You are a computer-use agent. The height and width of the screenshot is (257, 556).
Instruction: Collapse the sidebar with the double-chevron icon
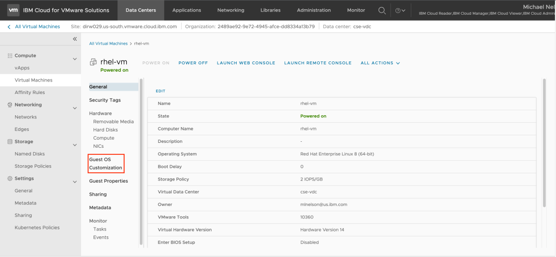tap(75, 39)
